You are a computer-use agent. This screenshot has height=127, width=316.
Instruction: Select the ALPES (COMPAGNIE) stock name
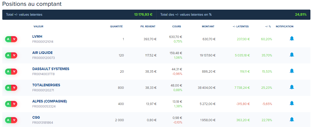pos(50,101)
